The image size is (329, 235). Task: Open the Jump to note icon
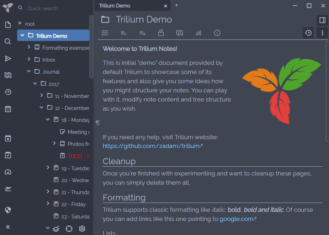(8, 58)
